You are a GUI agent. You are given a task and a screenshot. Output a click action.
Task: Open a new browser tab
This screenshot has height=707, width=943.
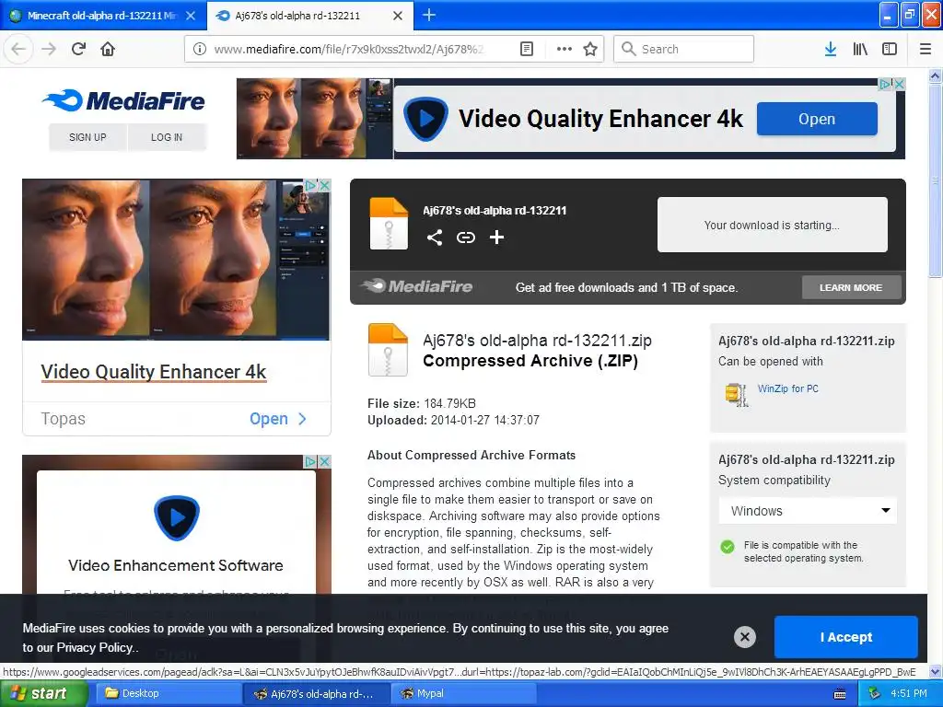coord(429,15)
